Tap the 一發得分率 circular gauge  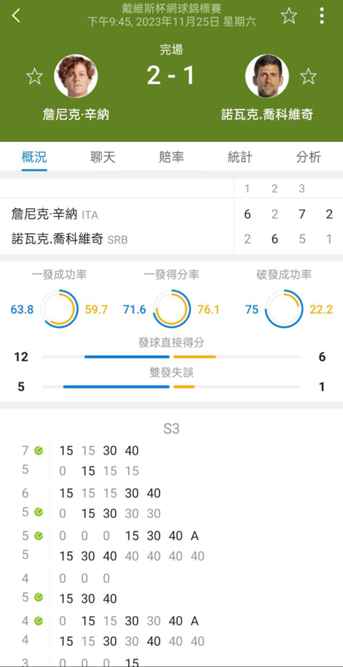(x=172, y=309)
